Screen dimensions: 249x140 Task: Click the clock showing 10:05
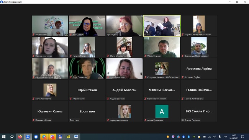pos(234,137)
